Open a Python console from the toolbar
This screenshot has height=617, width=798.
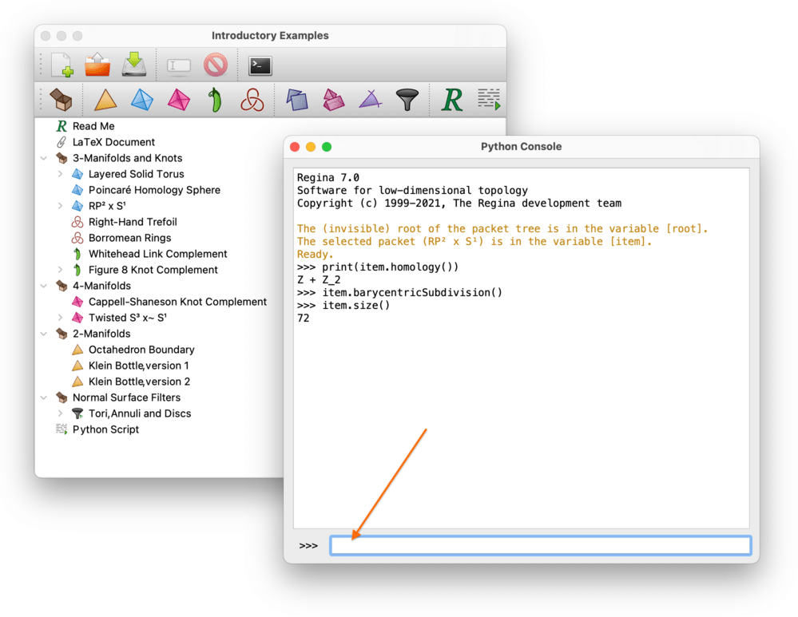click(x=260, y=65)
